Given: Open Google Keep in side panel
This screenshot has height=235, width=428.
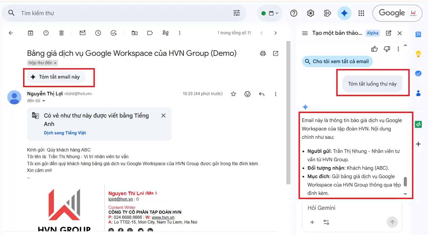Looking at the screenshot, I should coord(418,54).
